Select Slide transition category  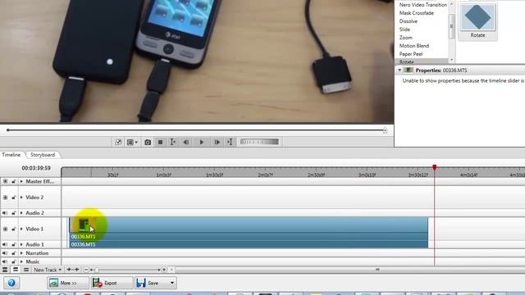404,29
